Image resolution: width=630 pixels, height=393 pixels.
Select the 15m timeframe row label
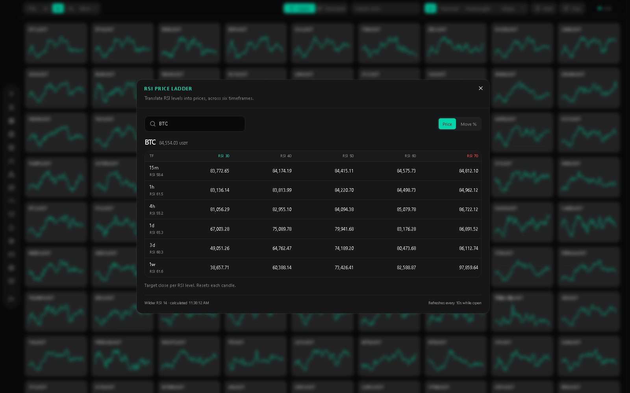(154, 168)
